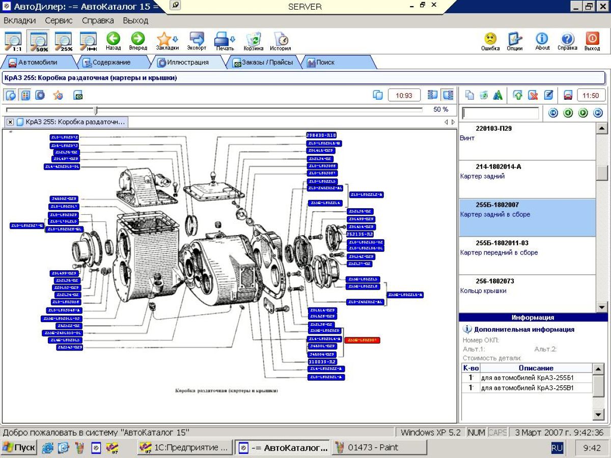
Task: Switch to 01473 - Paint taskbar window
Action: pyautogui.click(x=379, y=448)
